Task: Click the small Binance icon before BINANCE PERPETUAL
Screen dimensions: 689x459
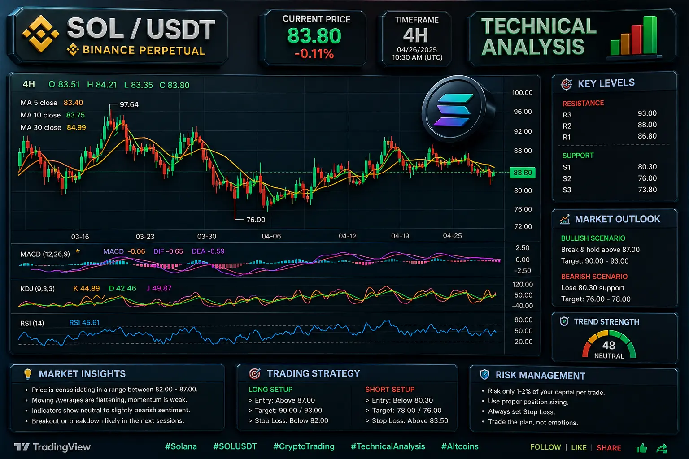Action: click(73, 50)
